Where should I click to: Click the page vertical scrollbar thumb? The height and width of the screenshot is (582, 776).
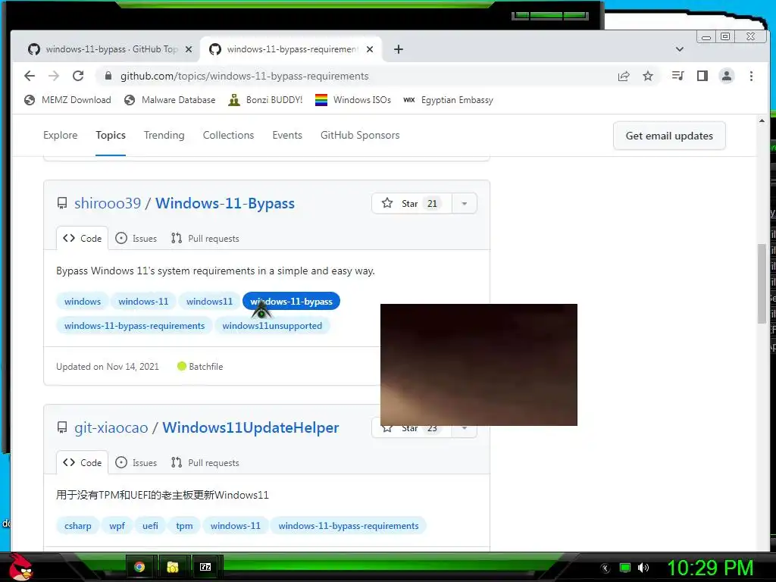[762, 283]
